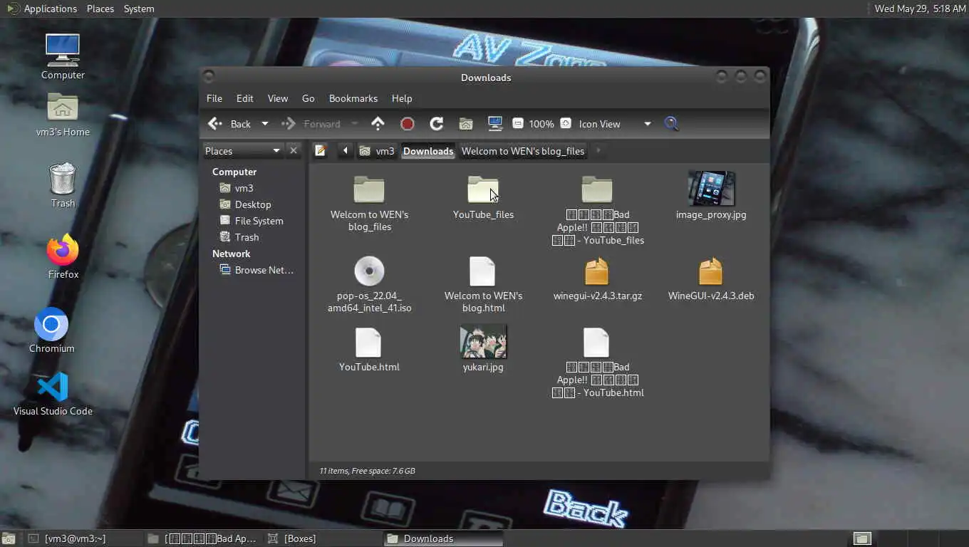Select the pop-os_22.04 ISO disc icon
This screenshot has height=547, width=969.
(369, 271)
